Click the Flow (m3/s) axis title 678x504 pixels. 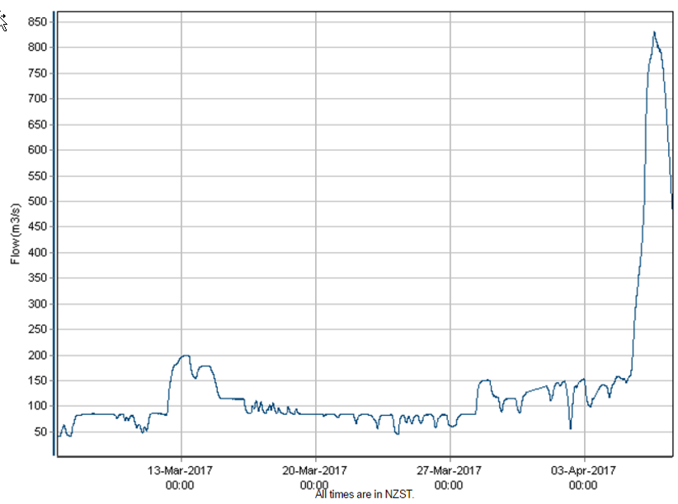(15, 235)
